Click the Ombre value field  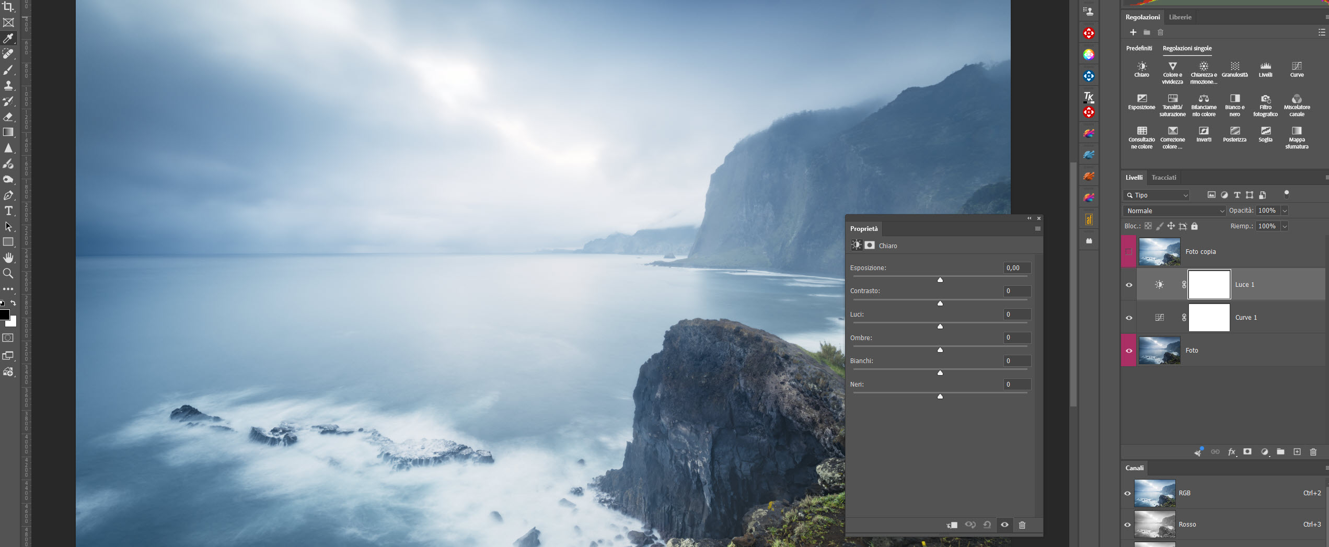point(1017,337)
